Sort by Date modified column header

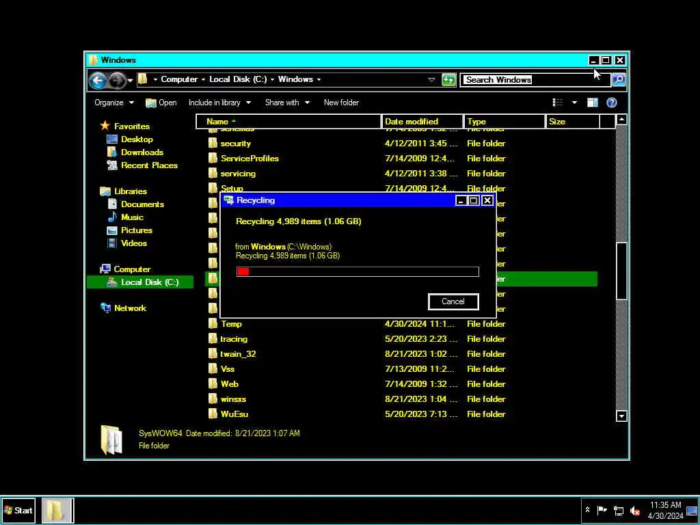point(422,122)
